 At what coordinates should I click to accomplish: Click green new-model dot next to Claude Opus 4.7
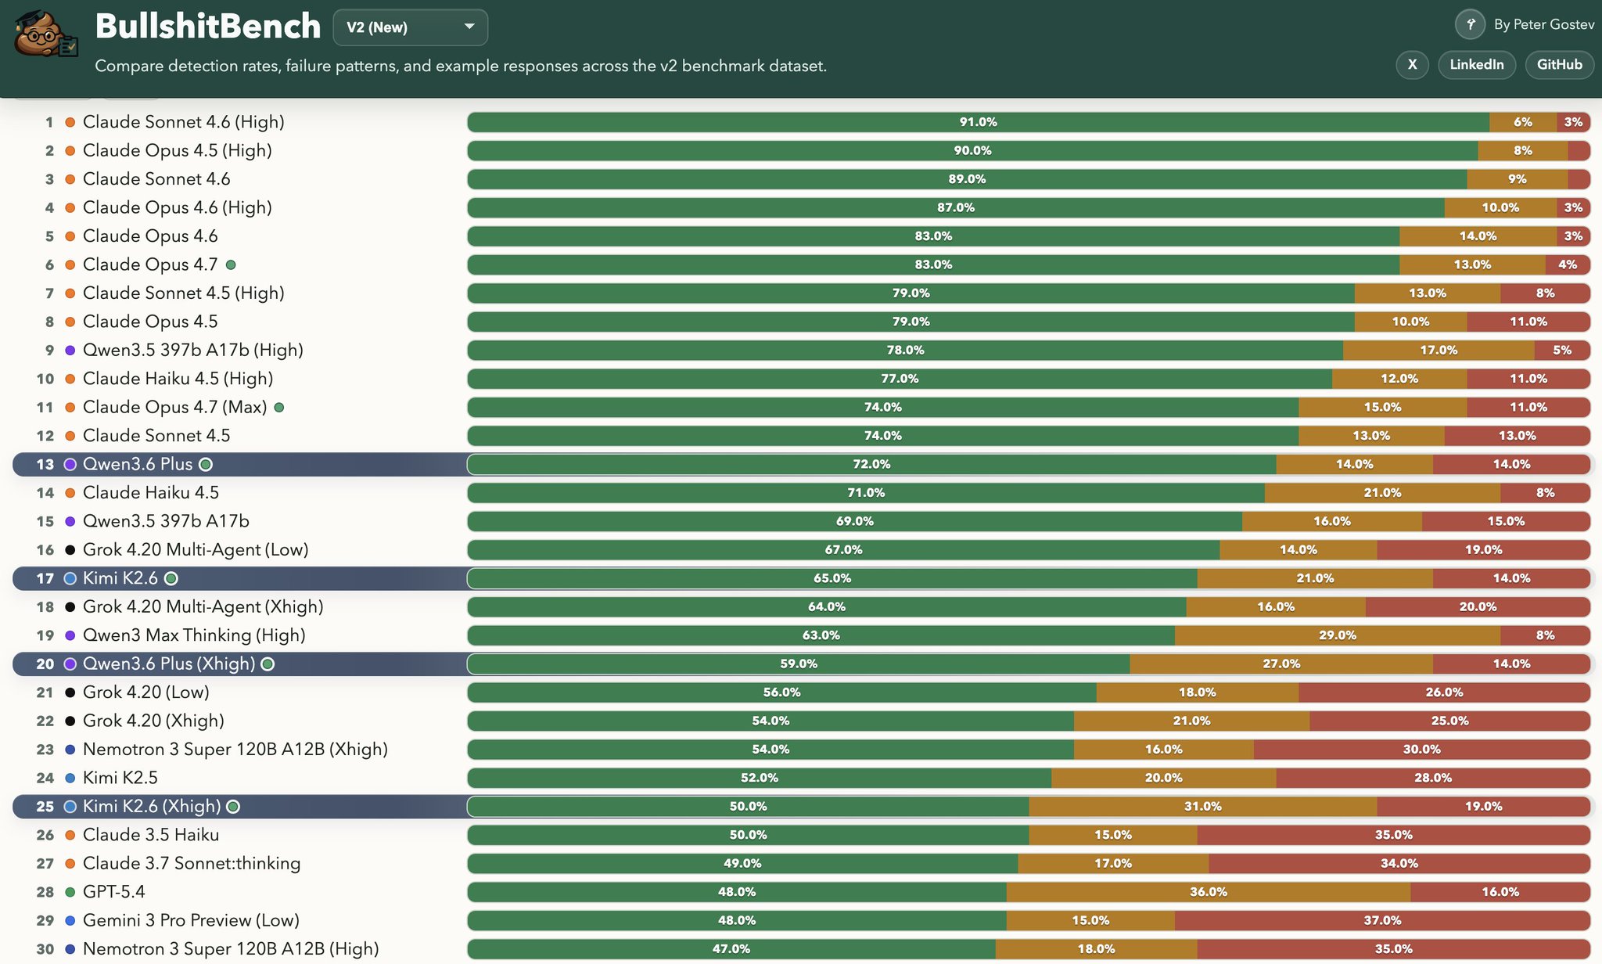coord(231,264)
